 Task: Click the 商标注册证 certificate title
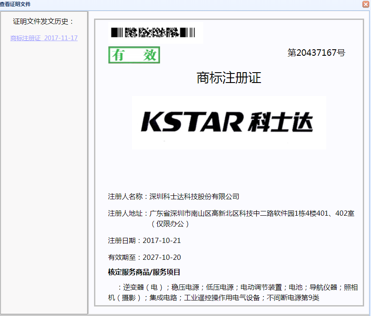pyautogui.click(x=229, y=78)
